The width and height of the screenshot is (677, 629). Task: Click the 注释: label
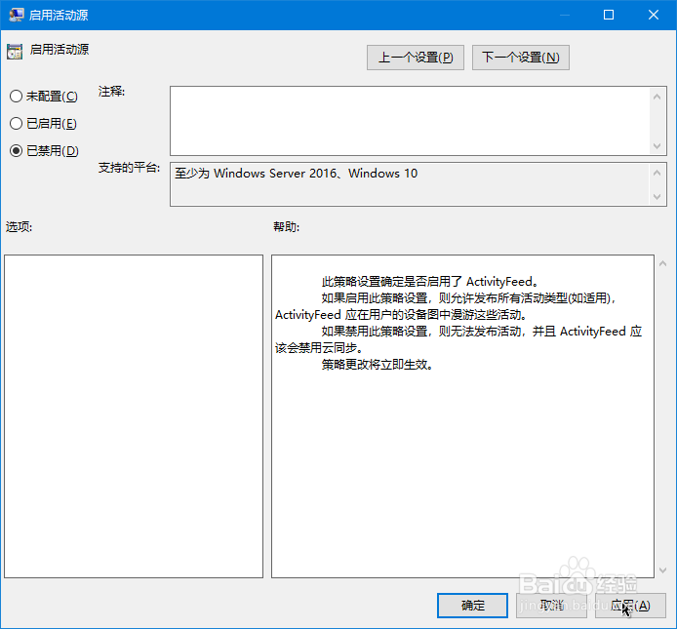pos(111,91)
